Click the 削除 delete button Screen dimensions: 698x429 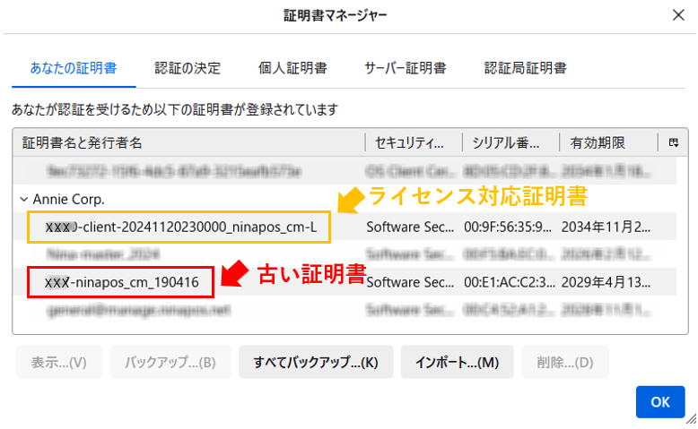click(x=564, y=363)
